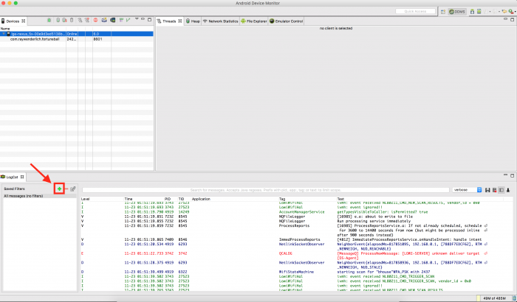517x302 pixels.
Task: Minimize the Devices panel
Action: click(143, 19)
